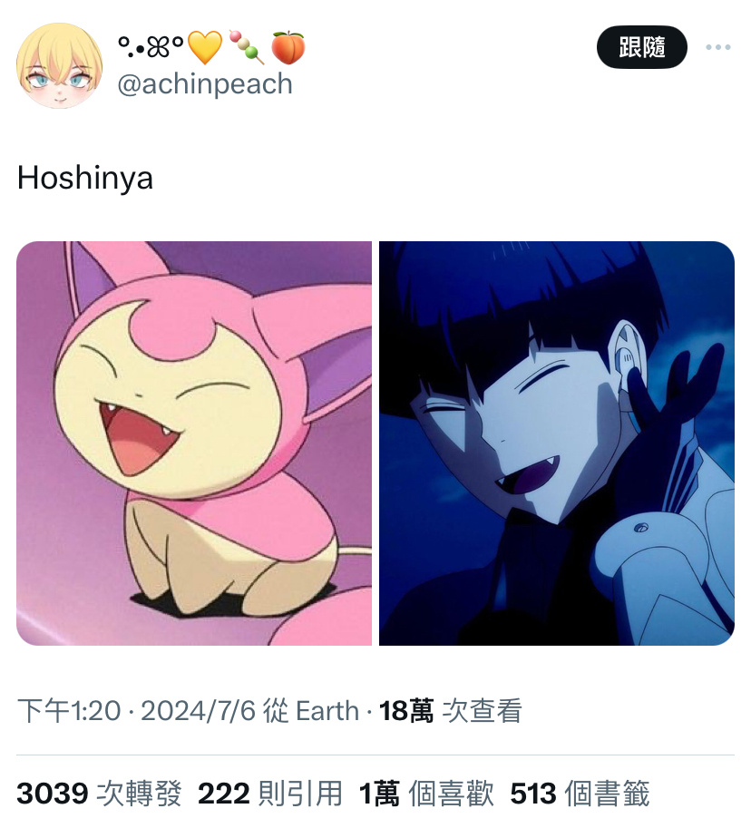
Task: Select the Hoshinya tweet text
Action: pos(85,178)
